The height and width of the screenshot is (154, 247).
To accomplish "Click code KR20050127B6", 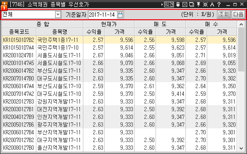I will coord(18,125).
